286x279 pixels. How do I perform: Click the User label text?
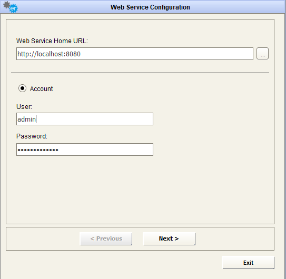24,106
